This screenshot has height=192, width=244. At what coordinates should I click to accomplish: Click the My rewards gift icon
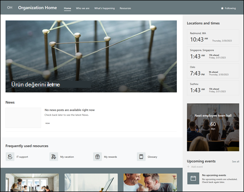click(x=98, y=156)
